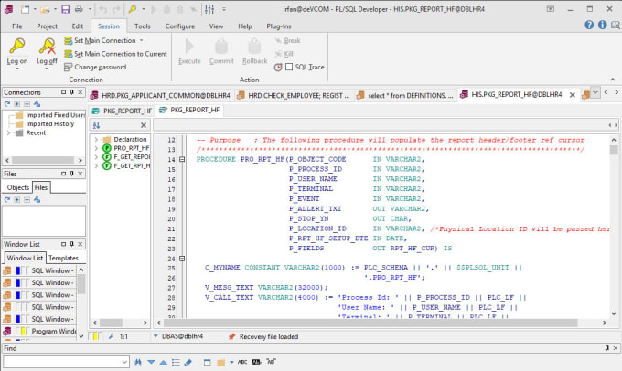
Task: Click the Connections refresh icon
Action: (x=7, y=104)
